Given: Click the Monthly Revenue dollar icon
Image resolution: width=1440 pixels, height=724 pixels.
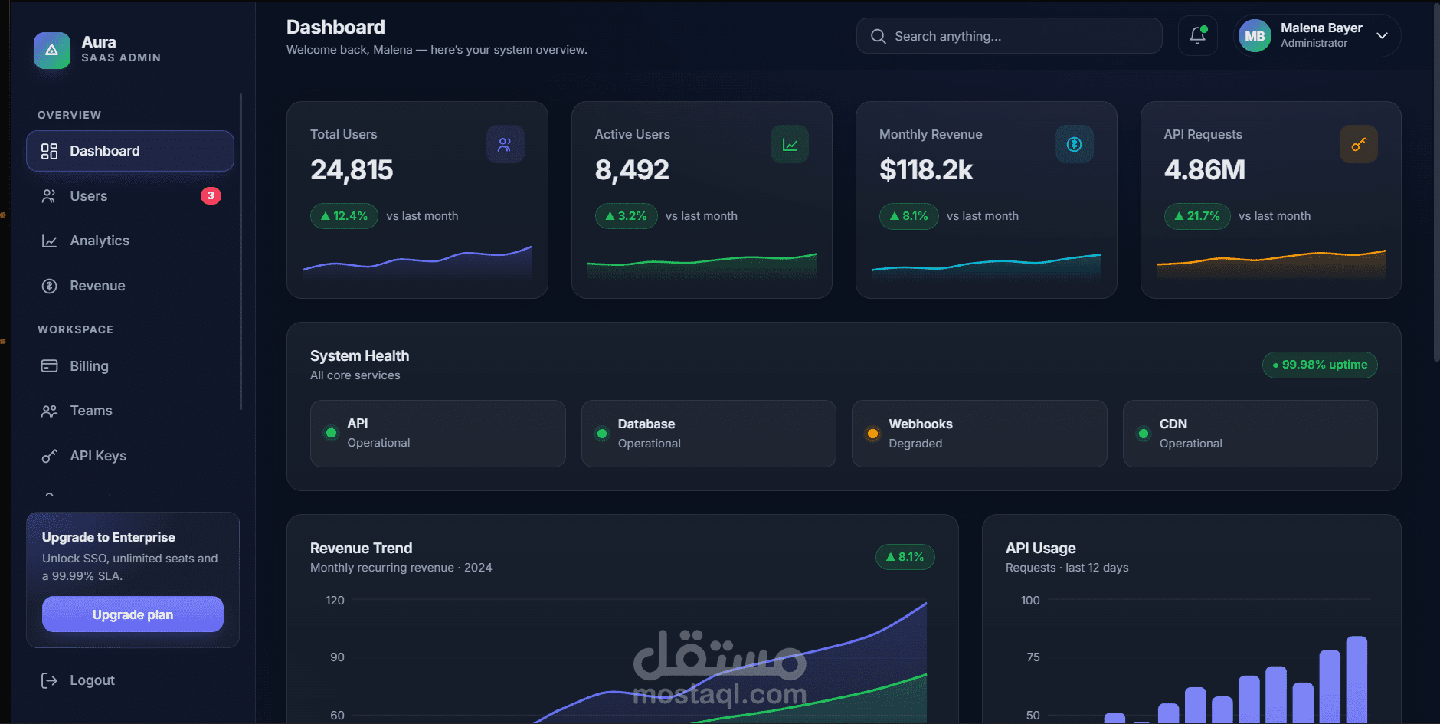Looking at the screenshot, I should [x=1074, y=144].
